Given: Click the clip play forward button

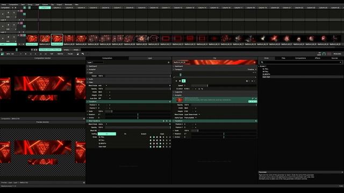Looking at the screenshot, I should [184, 81].
